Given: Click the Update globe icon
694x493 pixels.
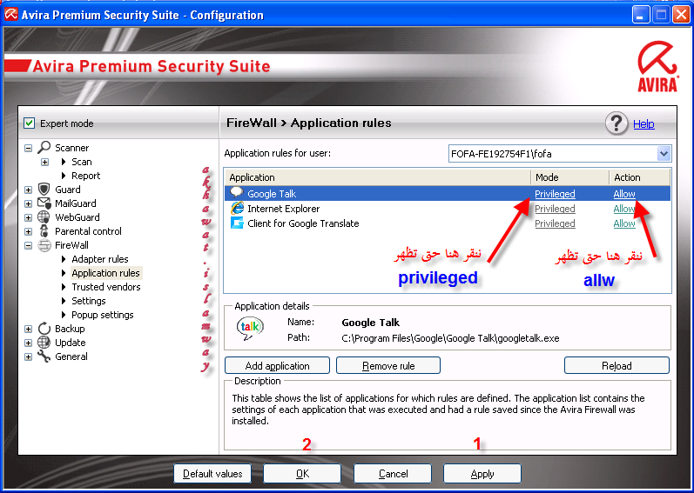Looking at the screenshot, I should (44, 343).
